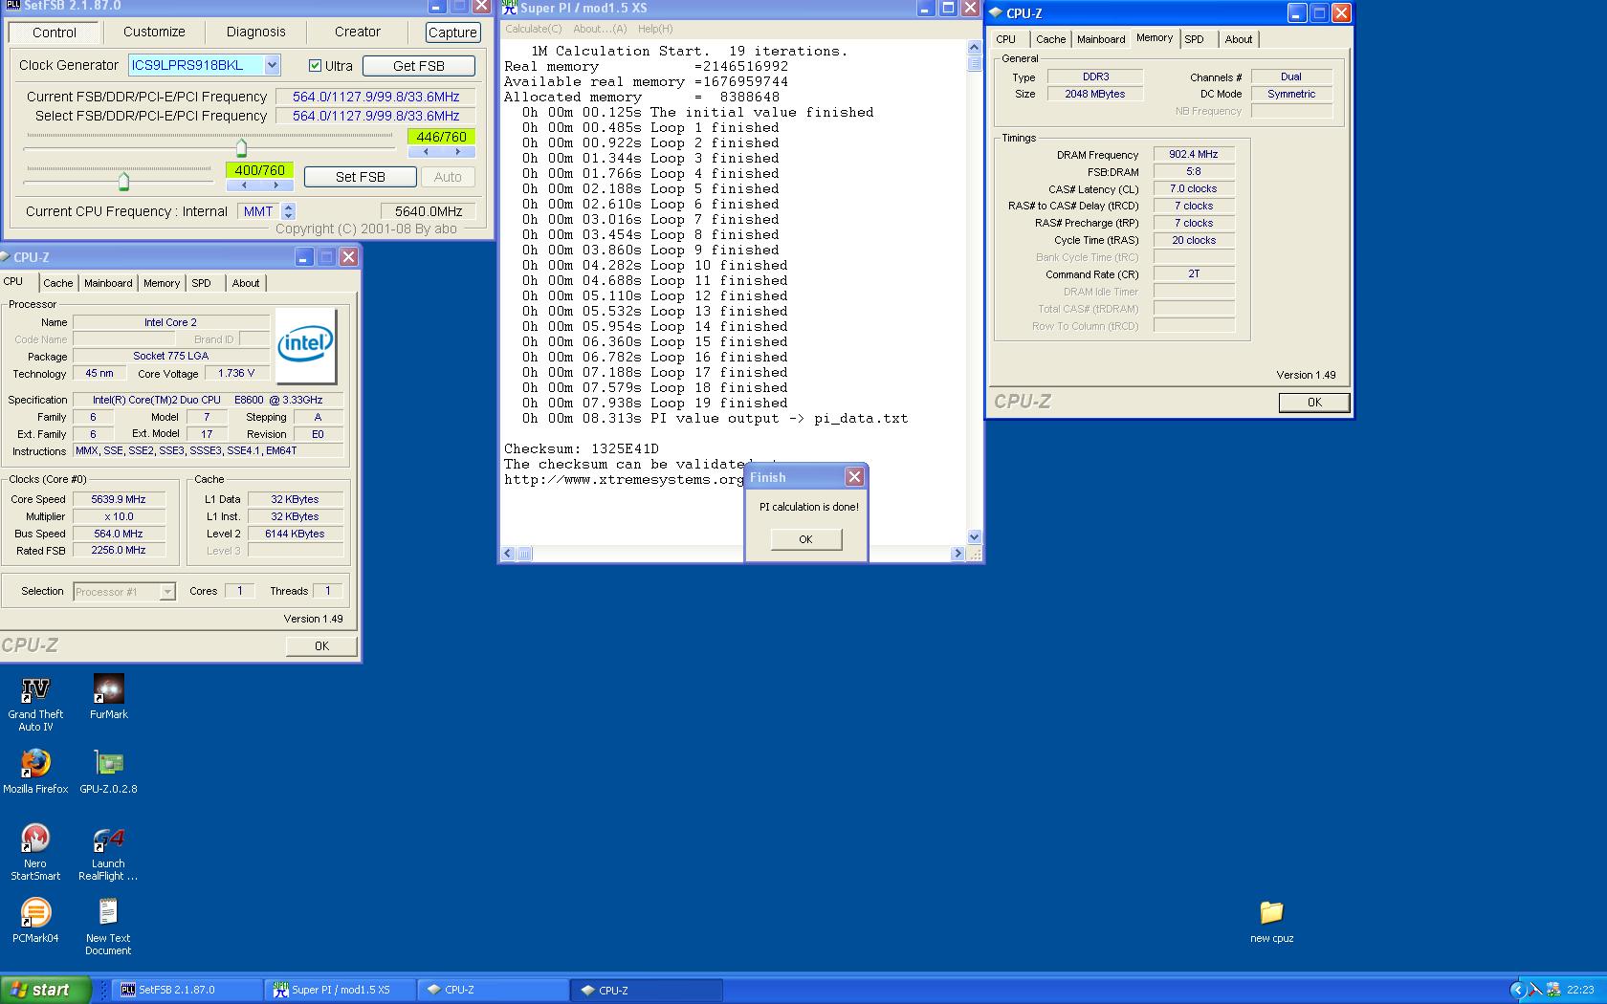Click the 5640.0MHz CPU frequency field
The width and height of the screenshot is (1607, 1004).
(x=429, y=211)
